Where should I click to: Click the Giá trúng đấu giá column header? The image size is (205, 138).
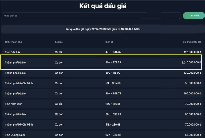pos(192,42)
